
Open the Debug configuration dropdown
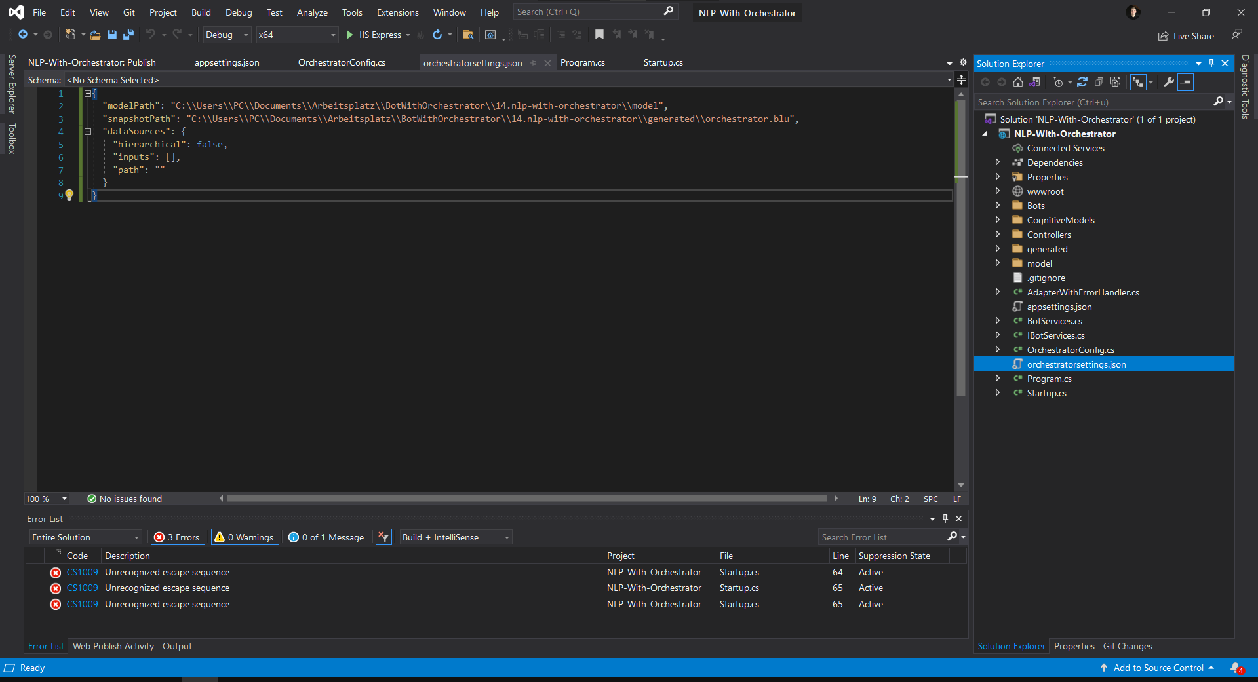click(x=226, y=35)
